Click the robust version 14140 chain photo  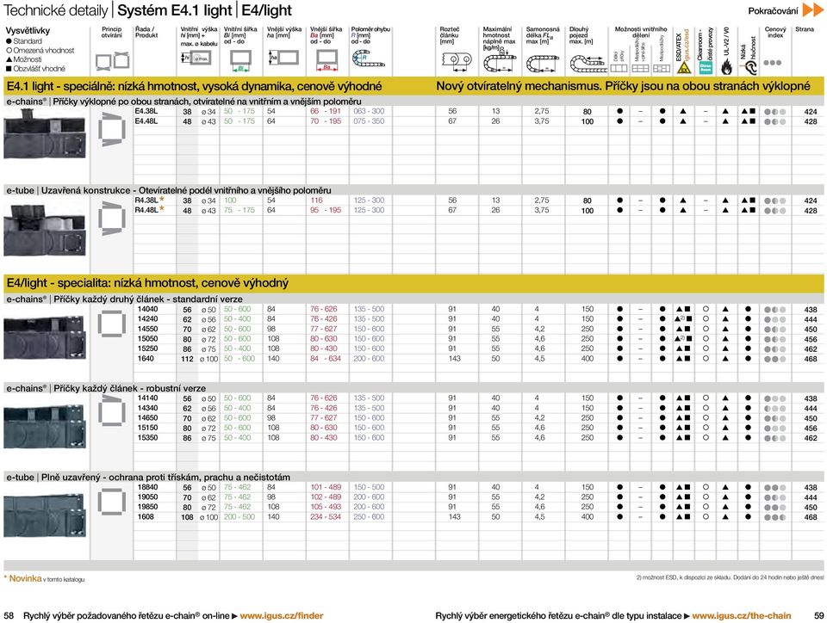click(45, 425)
